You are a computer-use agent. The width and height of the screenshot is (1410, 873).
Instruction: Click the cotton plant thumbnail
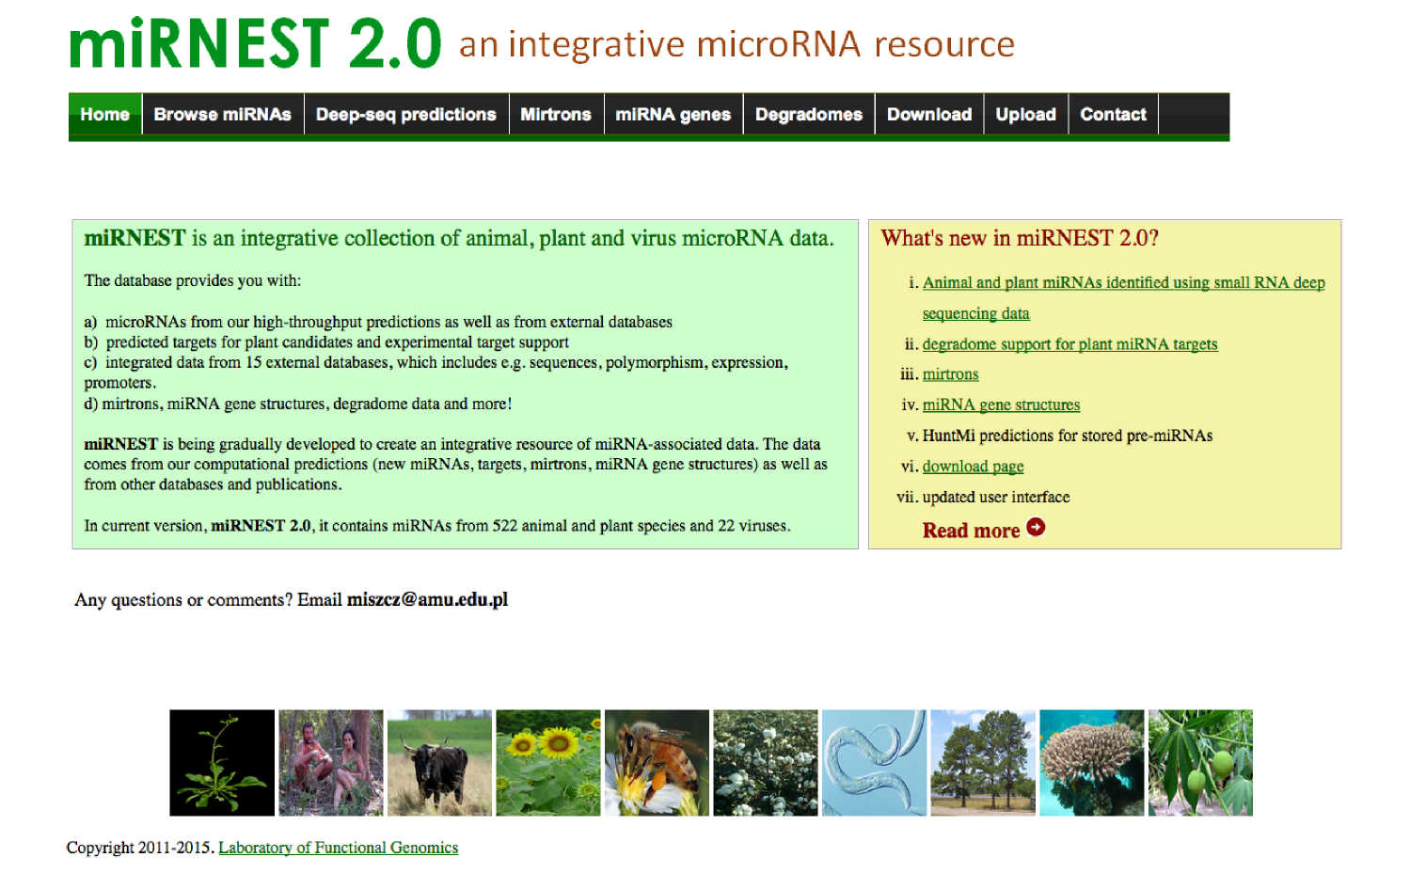pyautogui.click(x=765, y=762)
